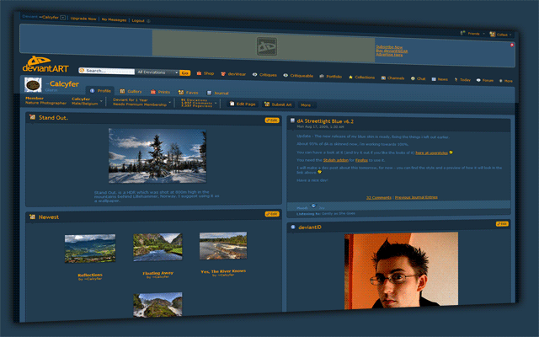Screen dimensions: 539x337
Task: Go to the Collections page
Action: (362, 77)
